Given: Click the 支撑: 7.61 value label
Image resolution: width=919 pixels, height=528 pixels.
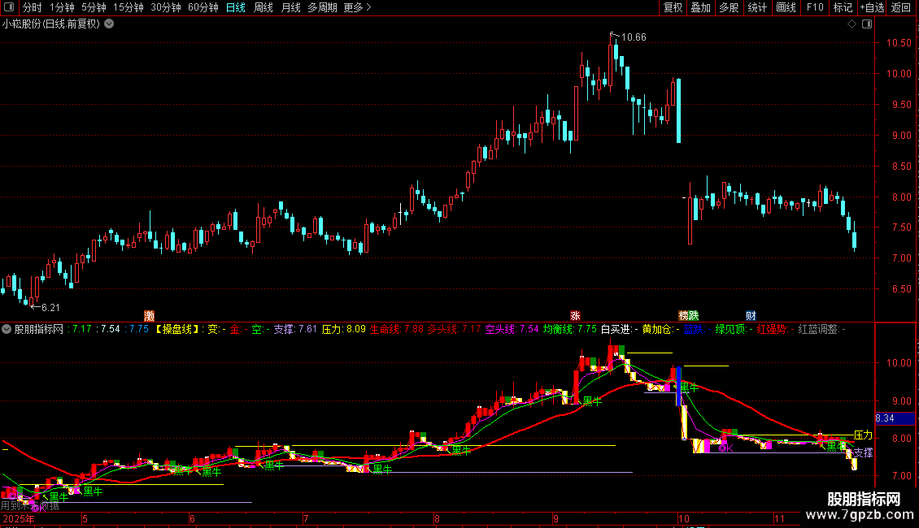Looking at the screenshot, I should point(295,330).
